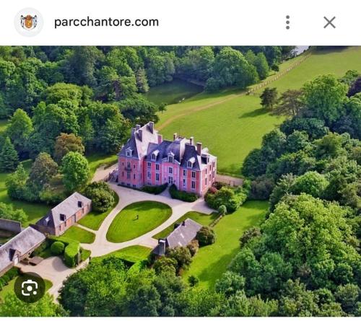Close the image preview with X
The image size is (361, 321).
[x=329, y=22]
